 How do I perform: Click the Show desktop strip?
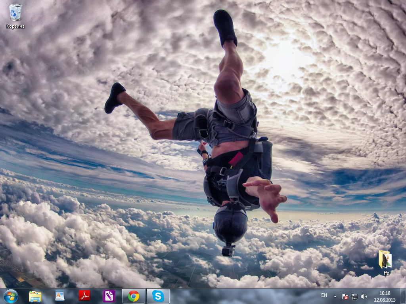point(403,296)
